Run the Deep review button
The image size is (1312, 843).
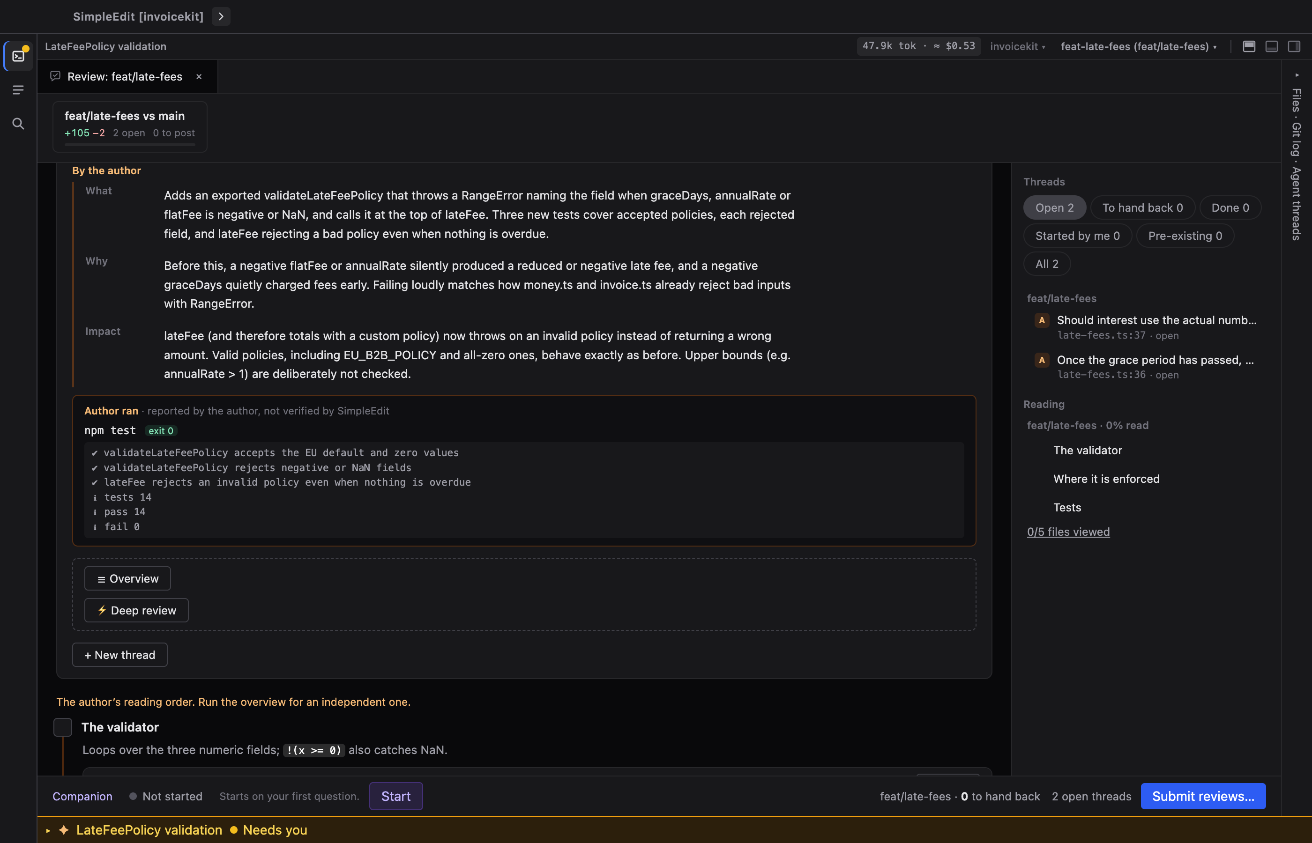pyautogui.click(x=136, y=610)
